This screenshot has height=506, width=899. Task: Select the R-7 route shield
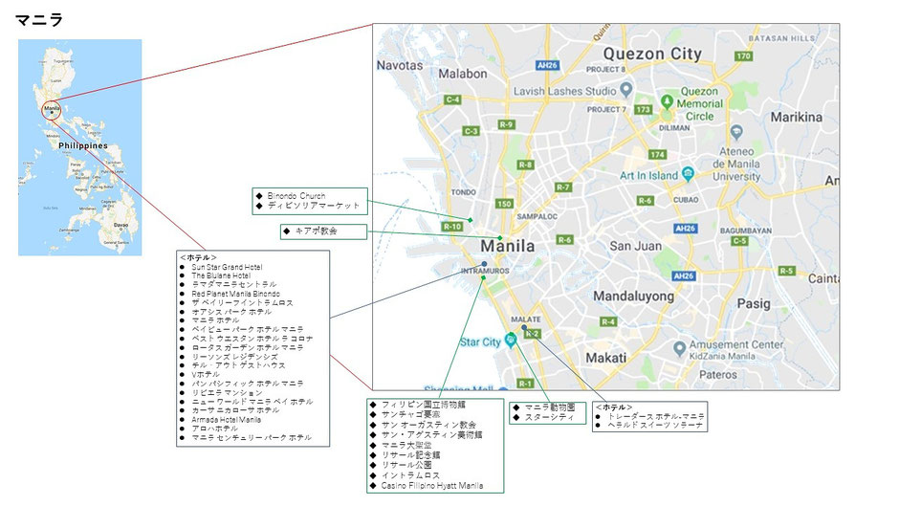(563, 187)
